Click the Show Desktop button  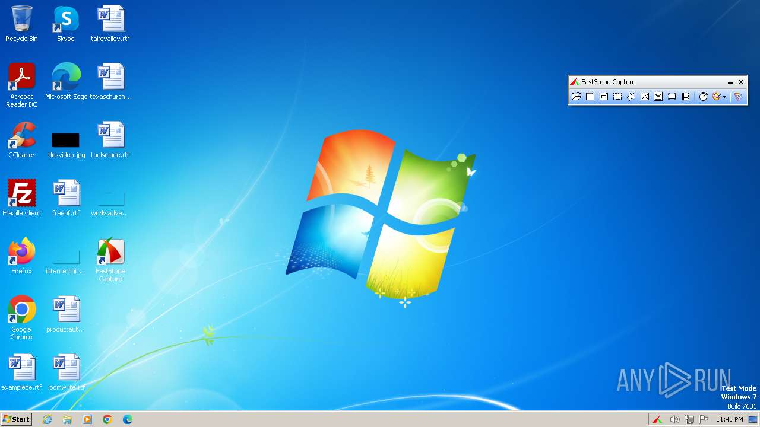(753, 419)
